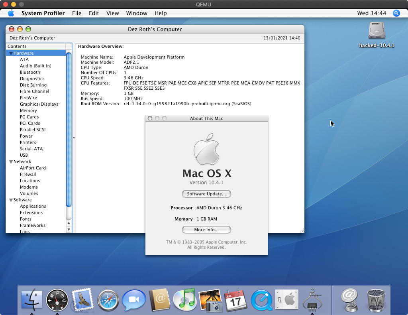Select USB under Hardware
408x315 pixels.
[x=24, y=155]
